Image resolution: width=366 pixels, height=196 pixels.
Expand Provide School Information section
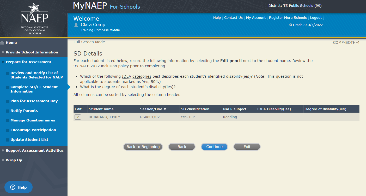[32, 52]
